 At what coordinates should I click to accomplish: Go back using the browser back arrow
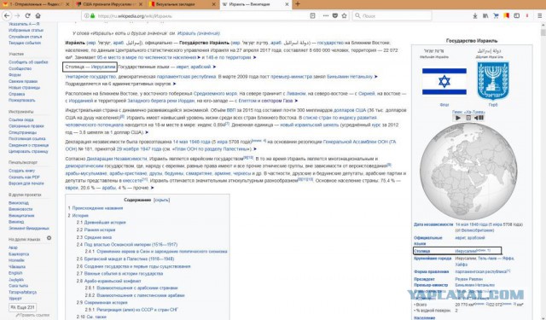coord(7,15)
